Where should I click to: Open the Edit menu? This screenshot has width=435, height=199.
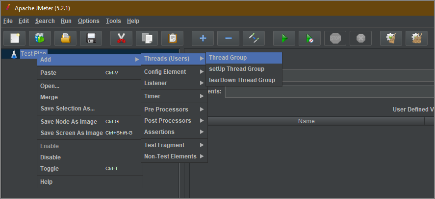click(x=24, y=21)
